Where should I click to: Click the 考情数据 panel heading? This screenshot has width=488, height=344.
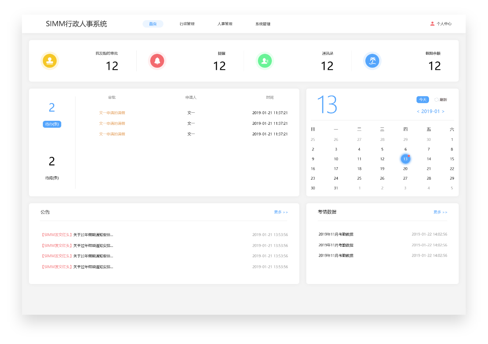click(327, 212)
